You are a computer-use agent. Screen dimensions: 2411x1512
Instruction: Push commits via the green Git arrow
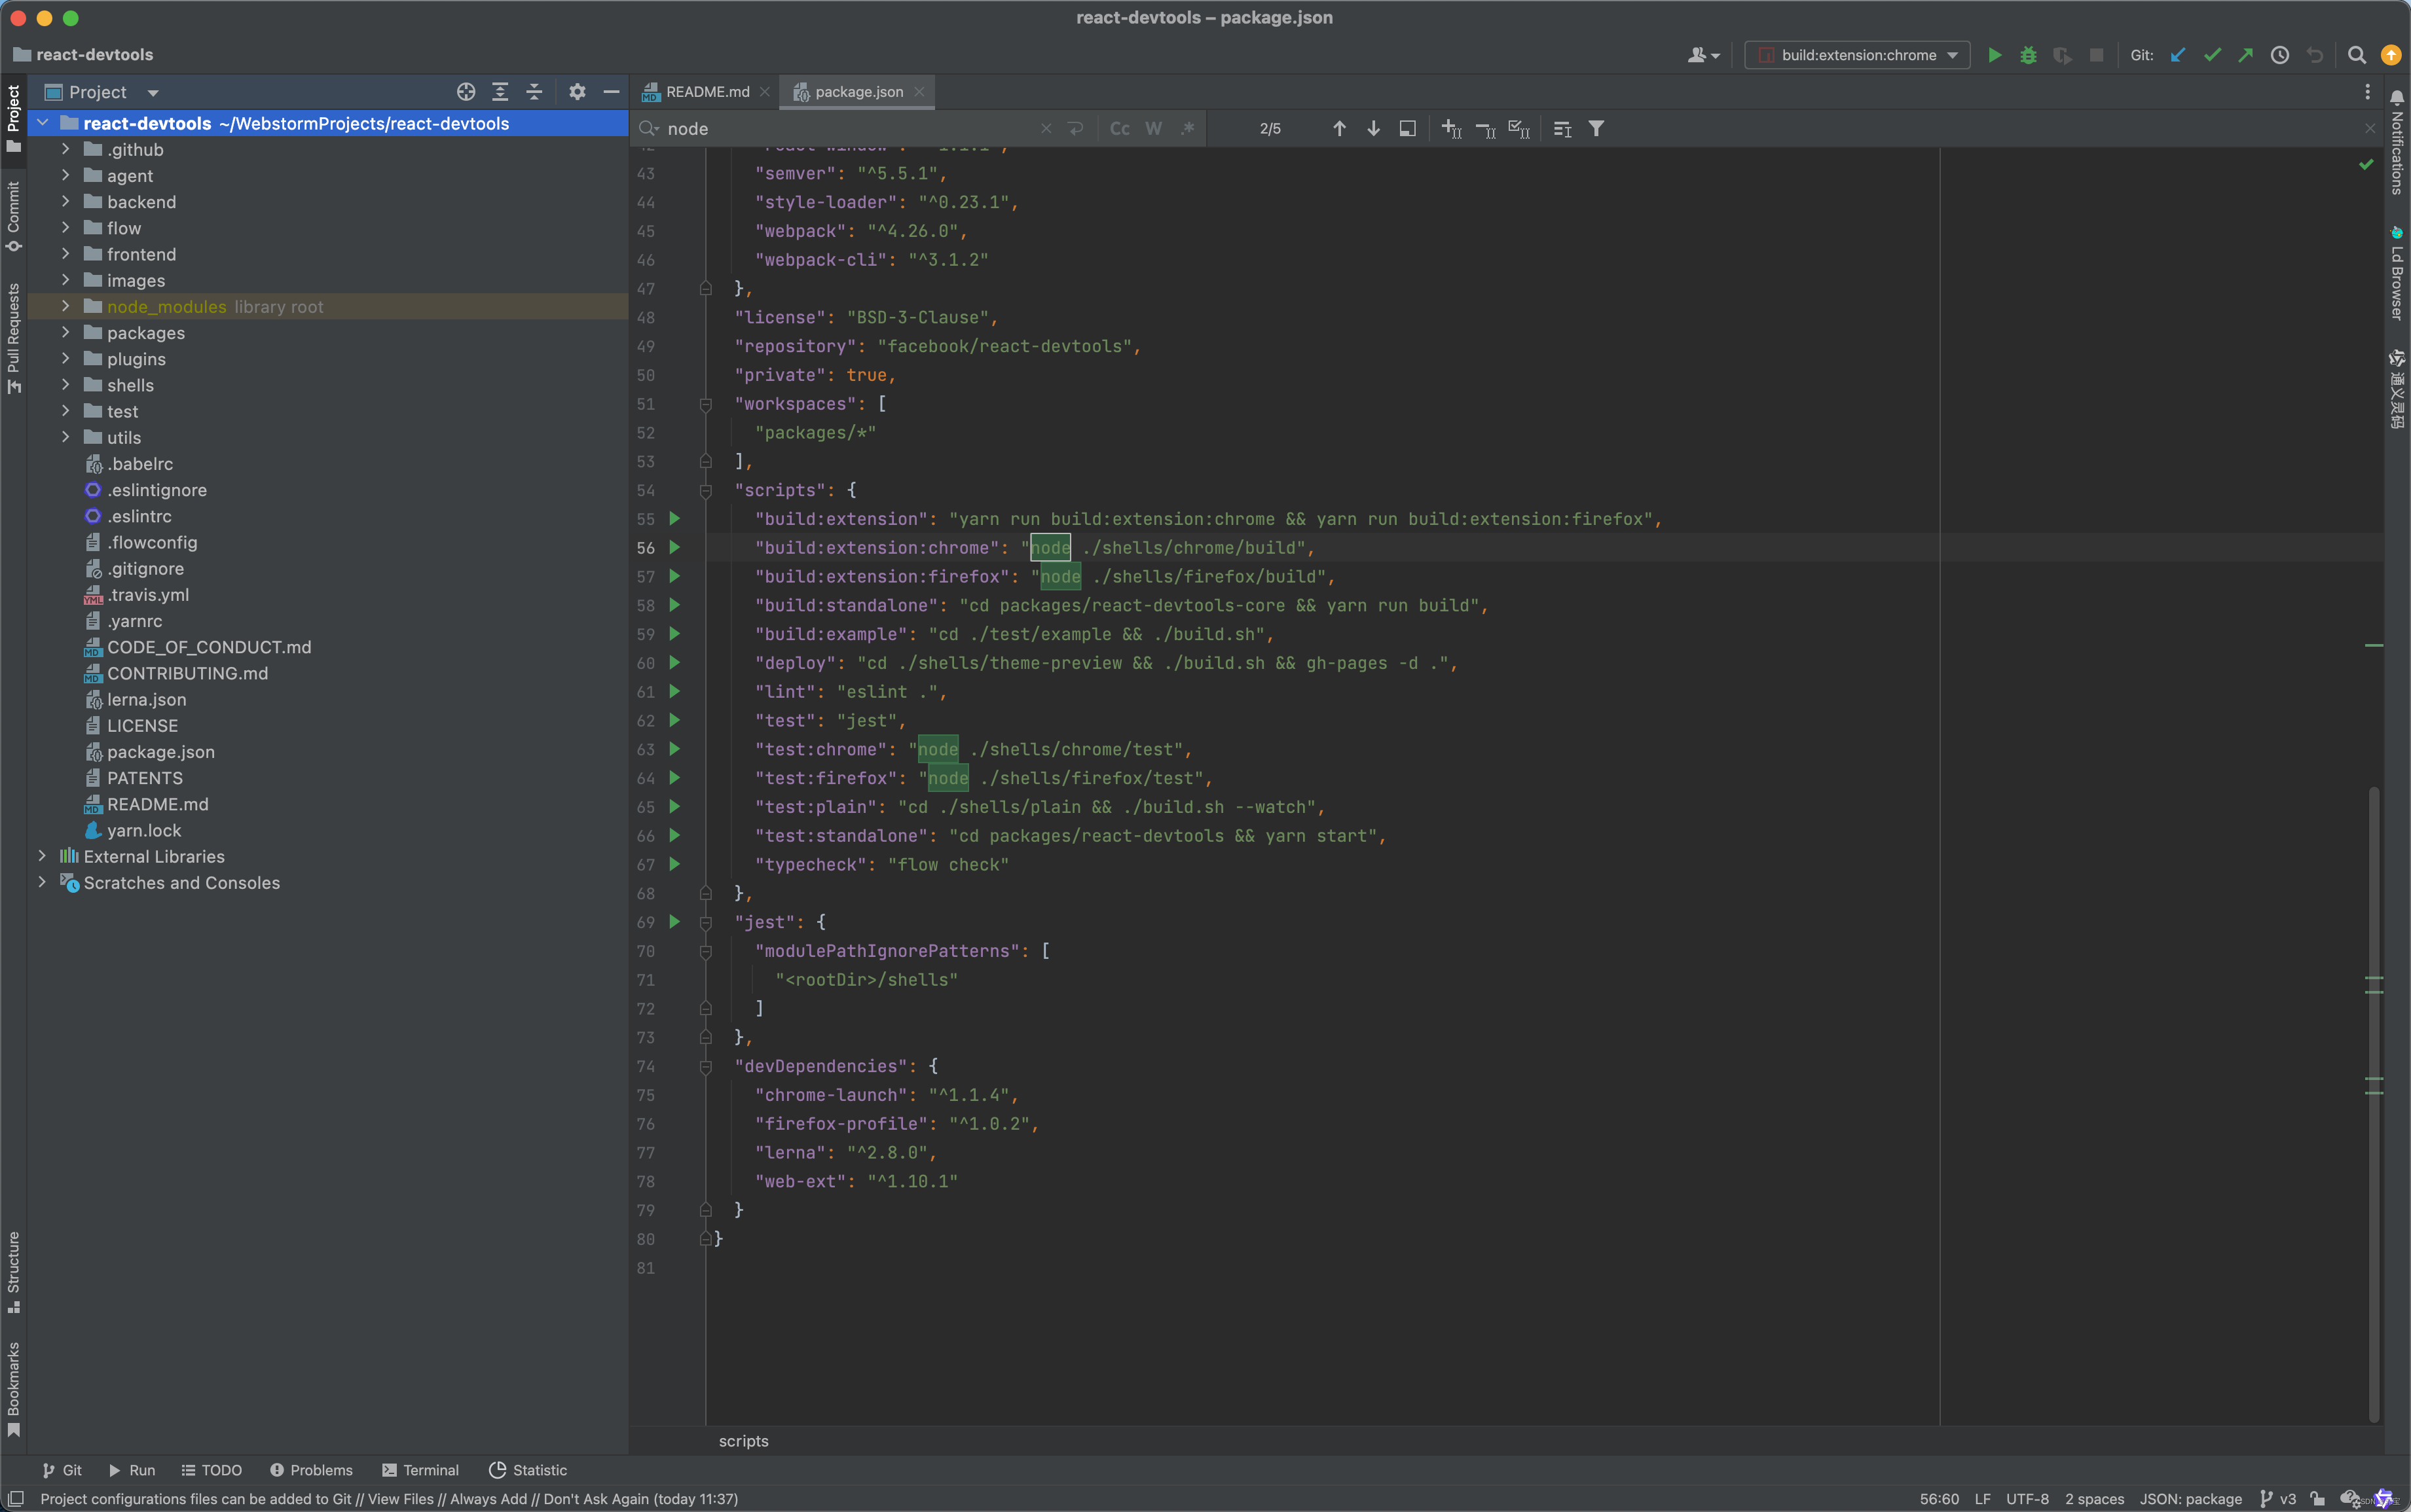tap(2245, 55)
